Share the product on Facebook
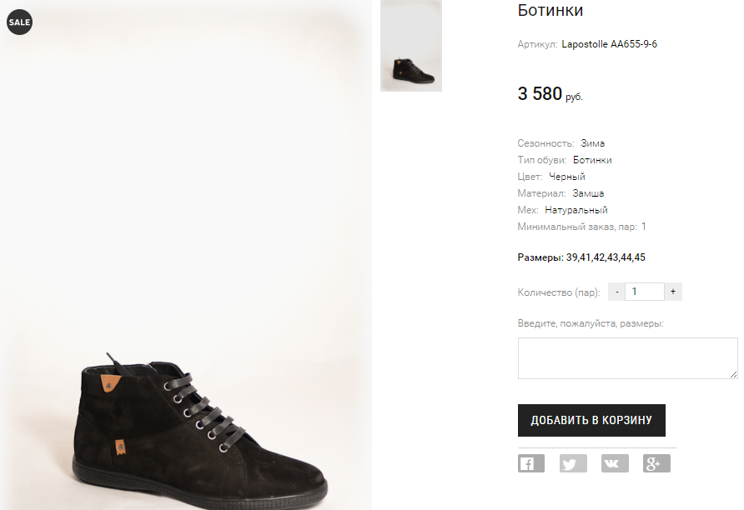 pyautogui.click(x=530, y=464)
